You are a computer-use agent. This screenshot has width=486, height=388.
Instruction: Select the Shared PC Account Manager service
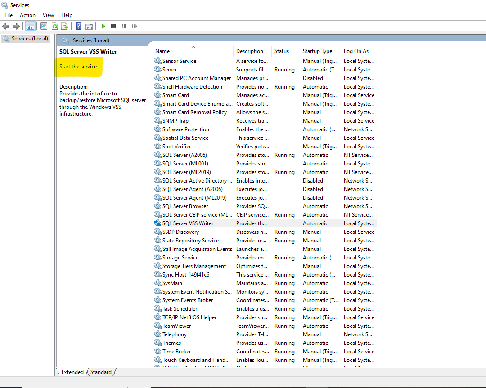265,78
